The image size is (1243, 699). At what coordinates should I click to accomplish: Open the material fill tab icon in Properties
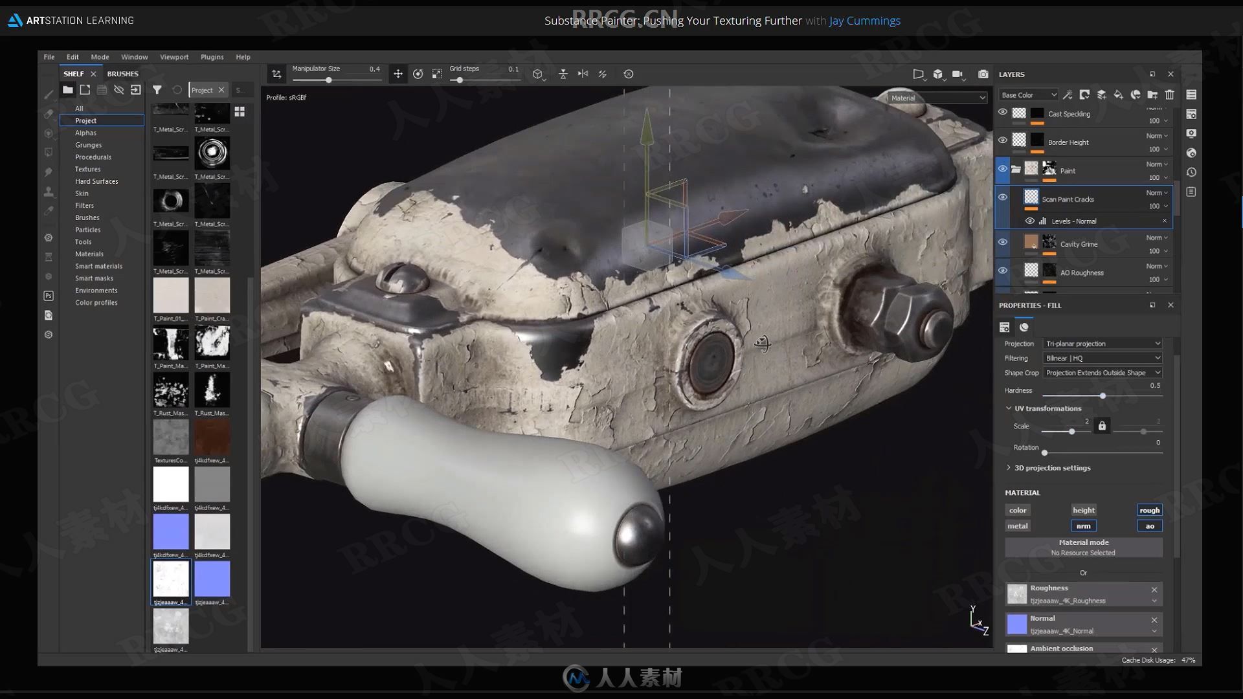click(1024, 327)
